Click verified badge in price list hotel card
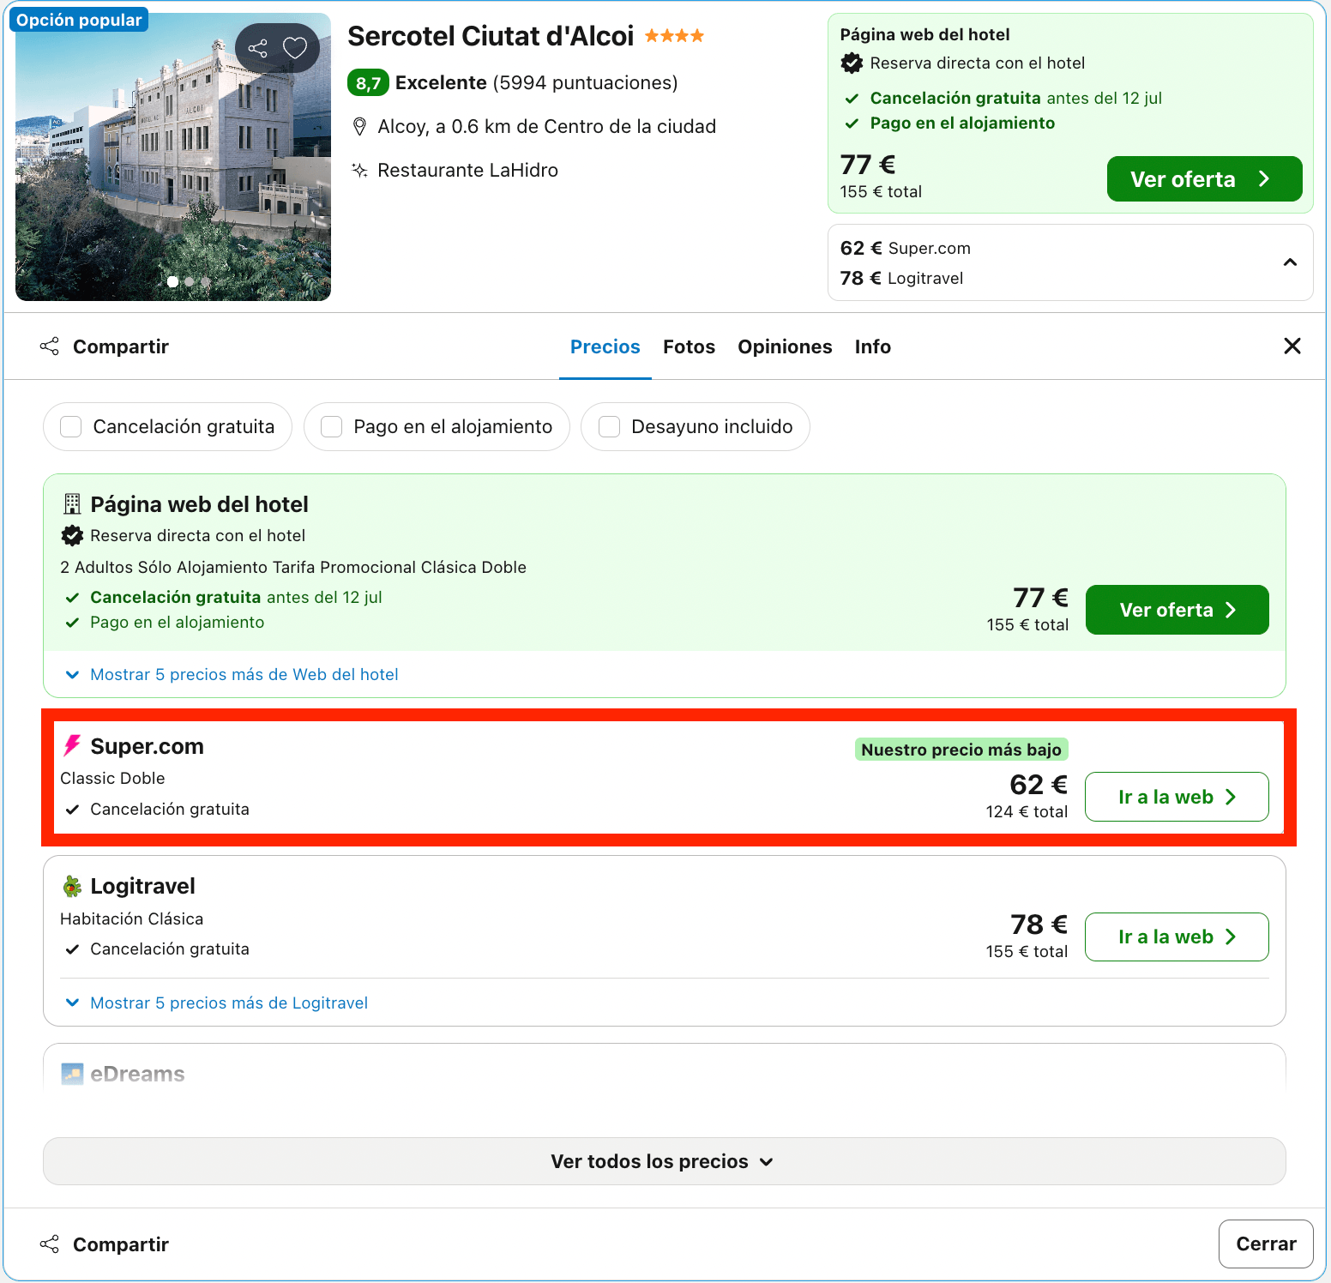The image size is (1331, 1283). [x=72, y=535]
